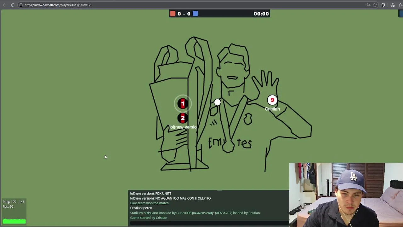Open the media control music icon
The height and width of the screenshot is (227, 403).
393,5
